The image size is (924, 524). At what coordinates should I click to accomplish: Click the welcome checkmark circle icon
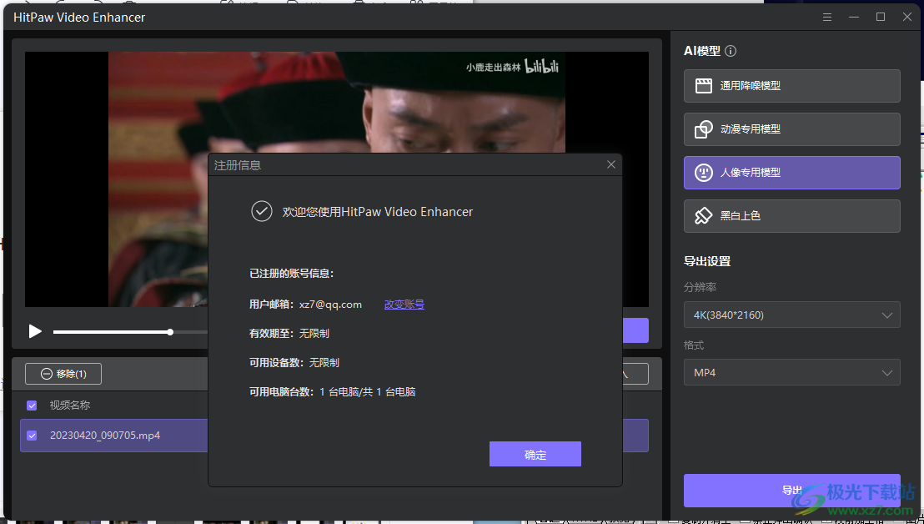(262, 211)
